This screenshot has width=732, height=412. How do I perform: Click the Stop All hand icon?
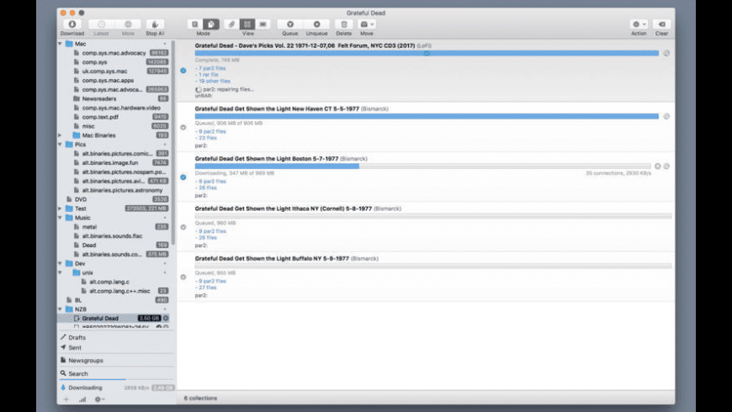[155, 24]
